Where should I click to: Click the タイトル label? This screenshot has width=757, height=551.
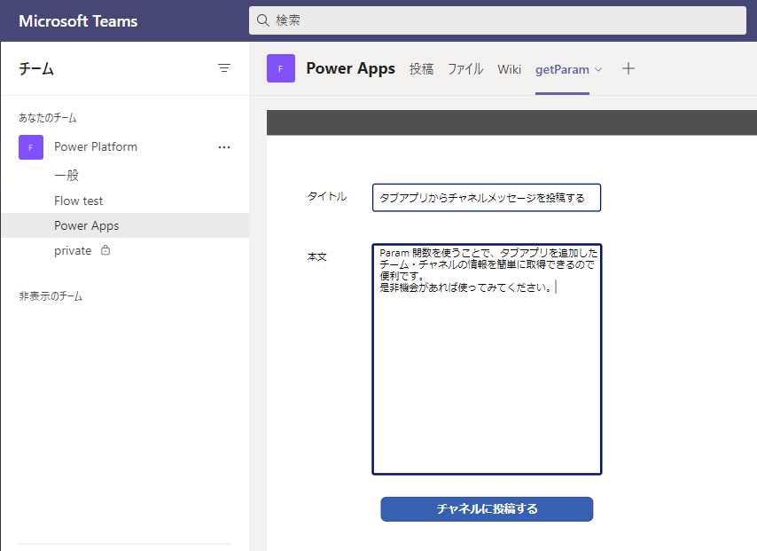coord(327,196)
